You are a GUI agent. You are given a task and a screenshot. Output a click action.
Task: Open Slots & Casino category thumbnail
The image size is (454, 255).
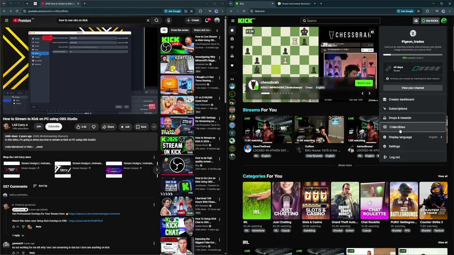click(315, 201)
